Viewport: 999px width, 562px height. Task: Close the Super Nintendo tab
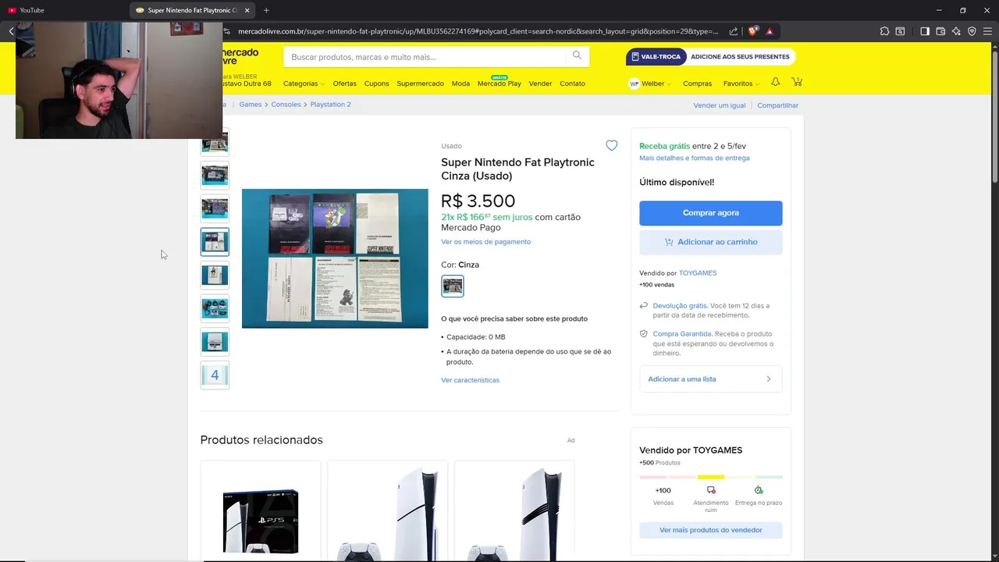tap(247, 10)
